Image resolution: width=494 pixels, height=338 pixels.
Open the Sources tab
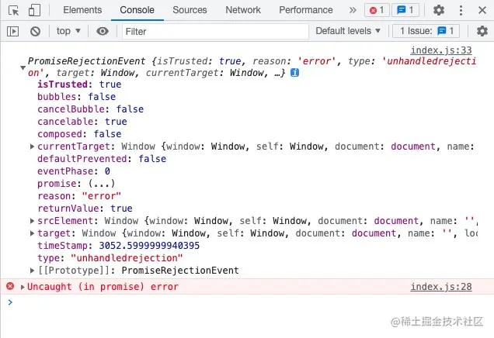point(190,10)
